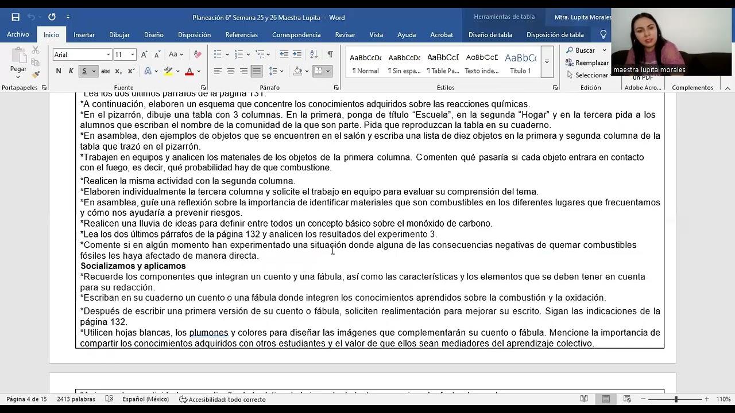
Task: Switch to Print Layout view in status bar
Action: tap(606, 399)
